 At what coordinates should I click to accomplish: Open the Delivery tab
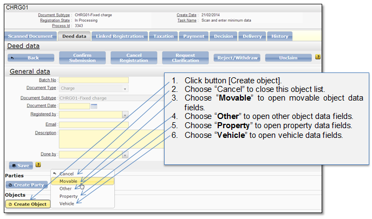[252, 36]
